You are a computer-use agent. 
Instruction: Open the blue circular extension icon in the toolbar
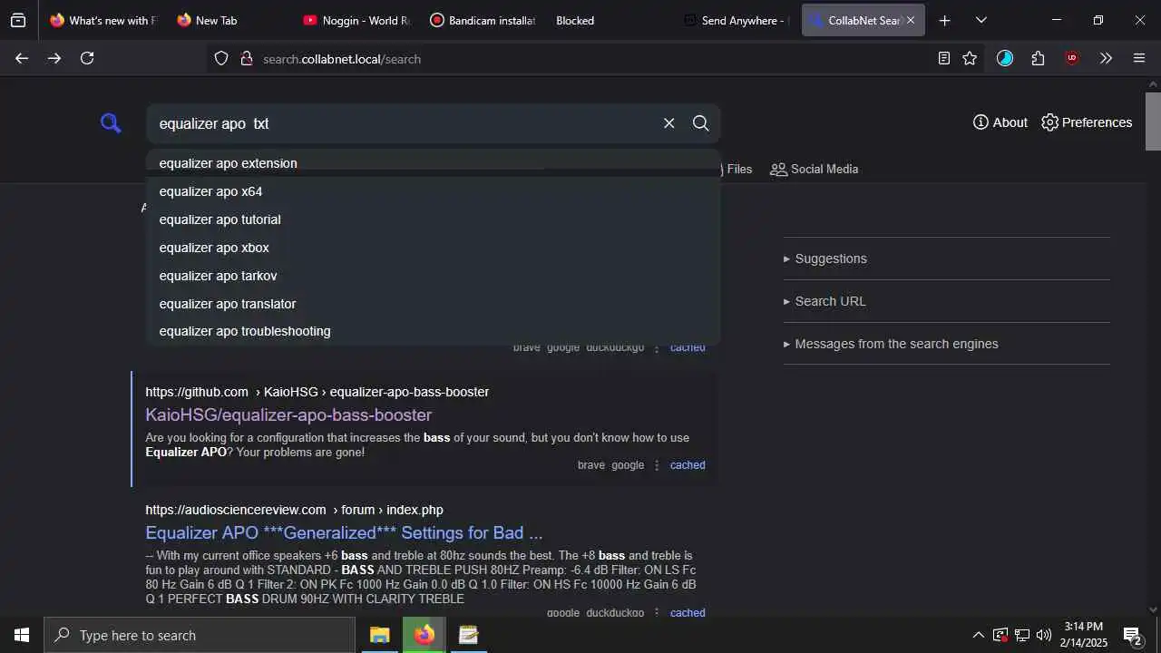click(x=1005, y=58)
